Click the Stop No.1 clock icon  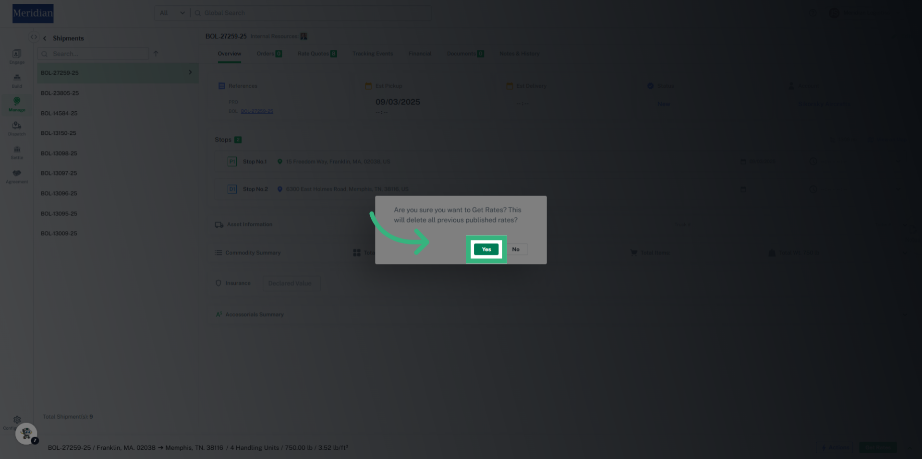813,162
